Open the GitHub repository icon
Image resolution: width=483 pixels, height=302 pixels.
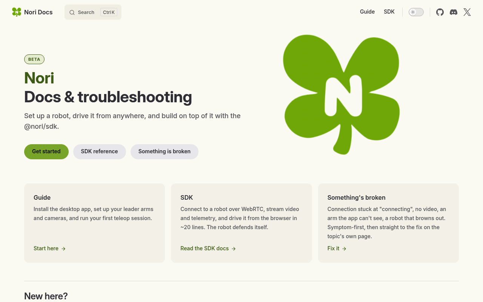(x=440, y=12)
